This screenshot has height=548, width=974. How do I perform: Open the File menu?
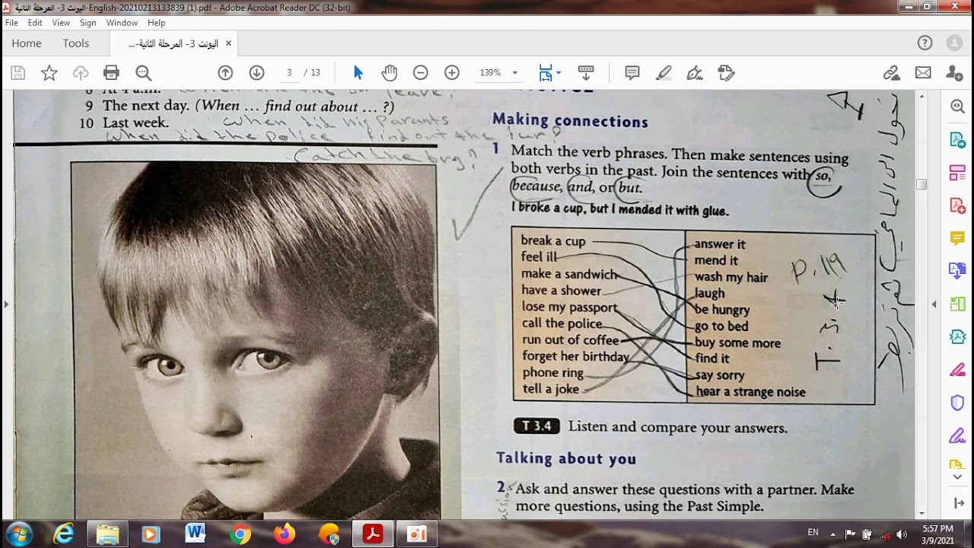pos(11,23)
